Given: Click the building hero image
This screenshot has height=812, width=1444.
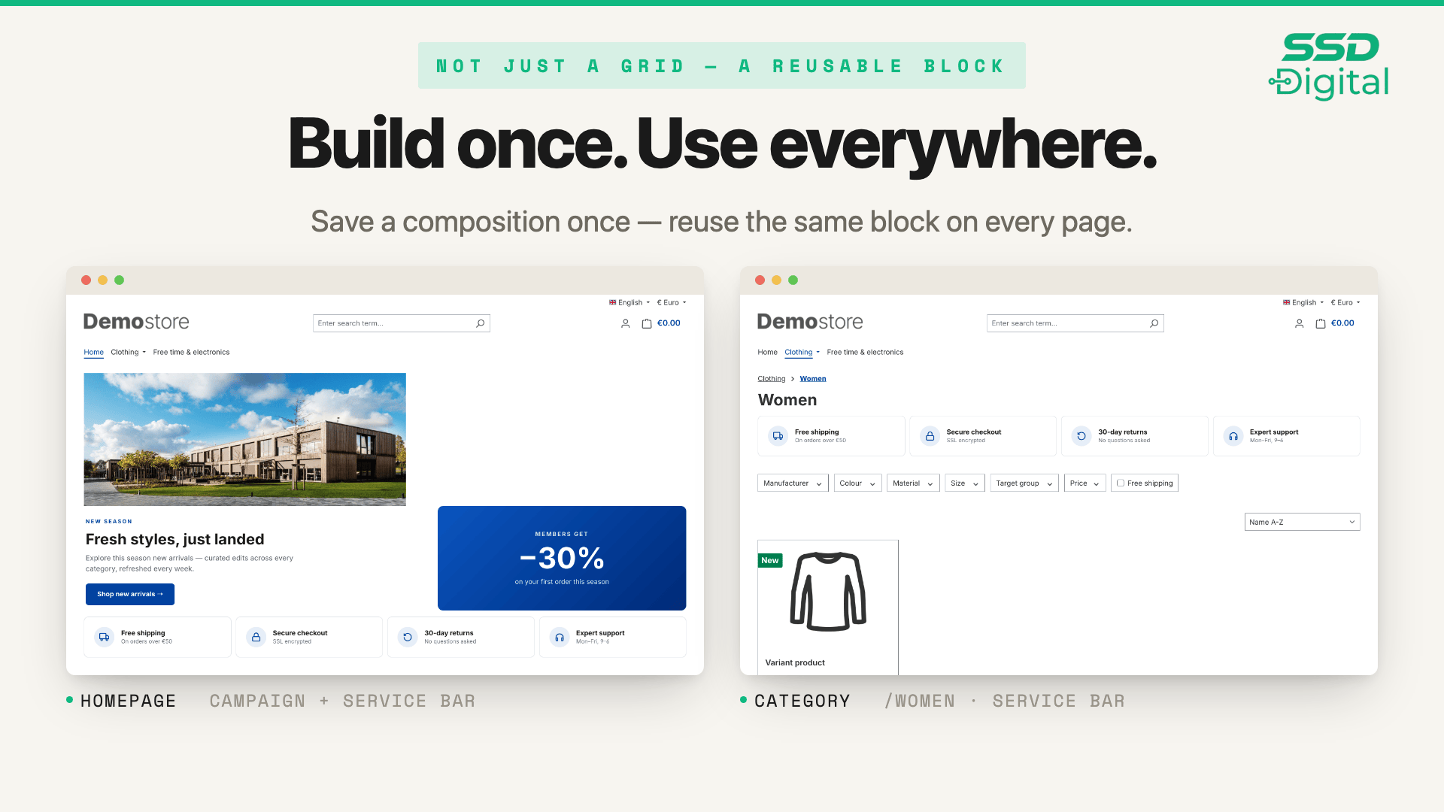Looking at the screenshot, I should click(245, 439).
